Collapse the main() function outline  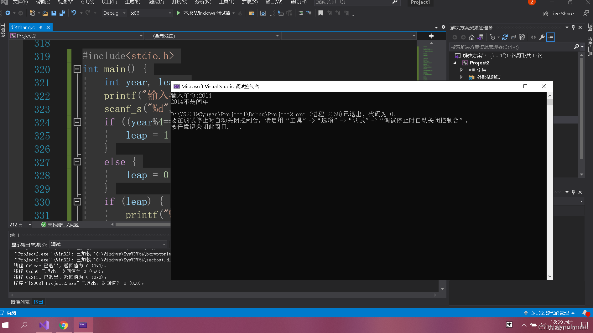pos(77,69)
